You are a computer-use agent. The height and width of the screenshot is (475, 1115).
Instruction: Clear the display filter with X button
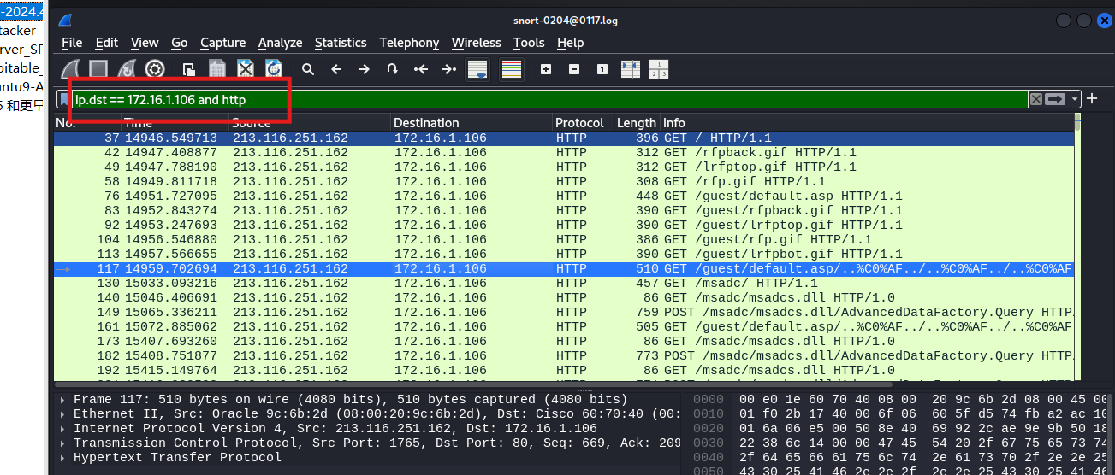(x=1036, y=99)
